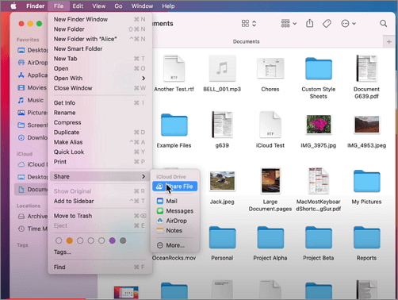The image size is (398, 300).
Task: Share via Messages
Action: pos(175,211)
